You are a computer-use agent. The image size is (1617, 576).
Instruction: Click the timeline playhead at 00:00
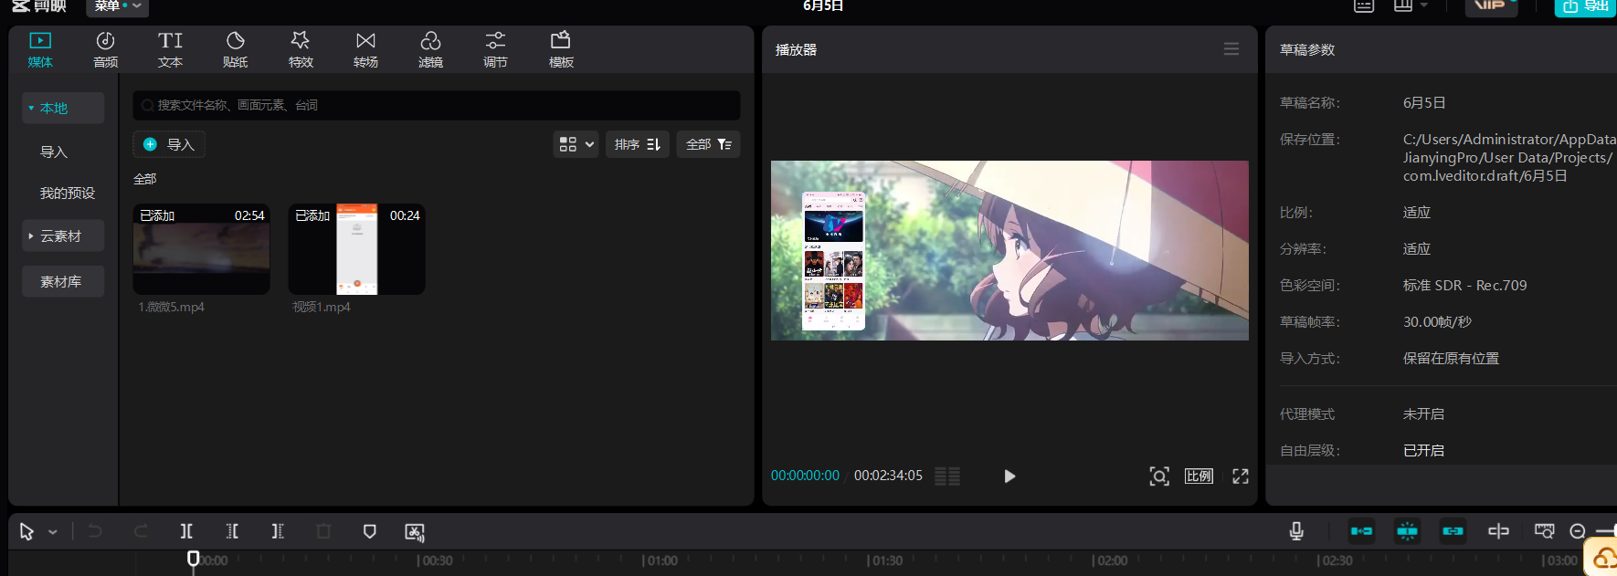pos(193,558)
